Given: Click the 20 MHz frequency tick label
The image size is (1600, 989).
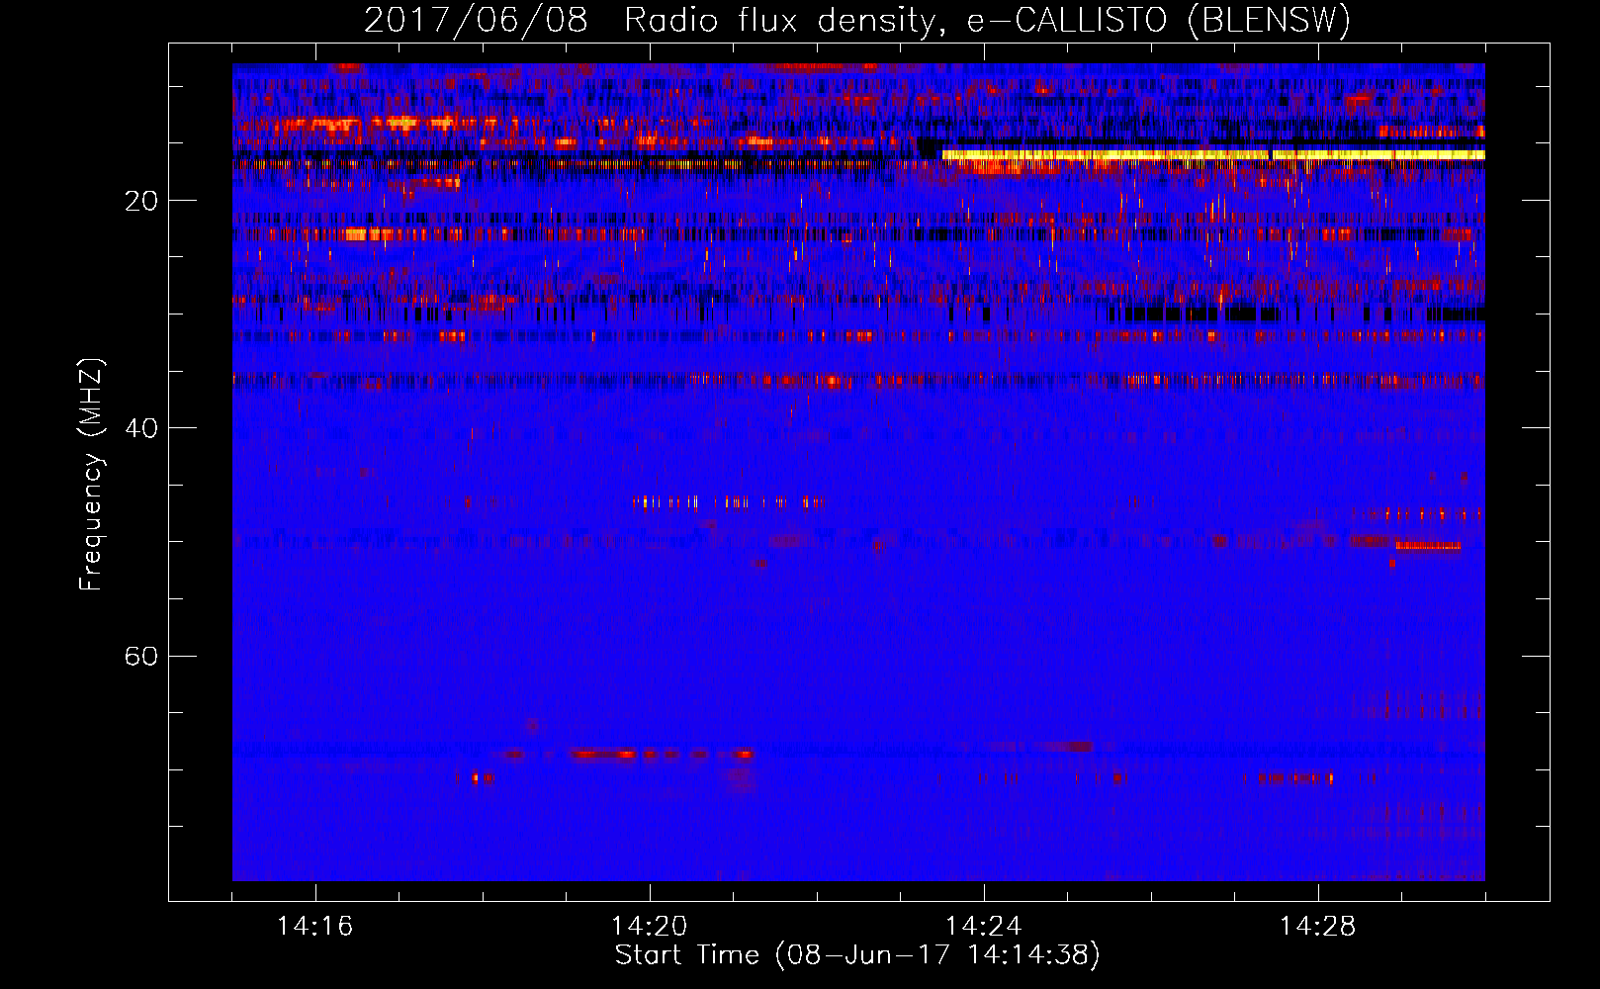Looking at the screenshot, I should pyautogui.click(x=141, y=201).
